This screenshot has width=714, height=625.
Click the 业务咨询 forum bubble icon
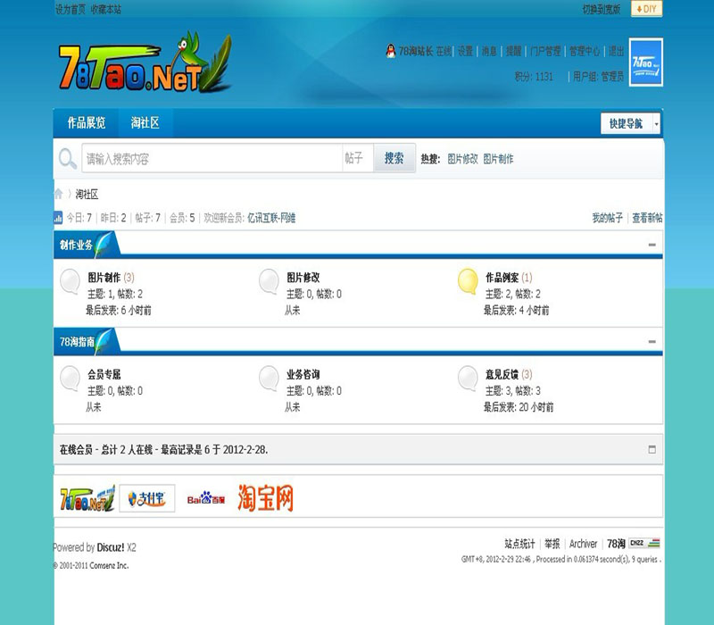pos(269,378)
